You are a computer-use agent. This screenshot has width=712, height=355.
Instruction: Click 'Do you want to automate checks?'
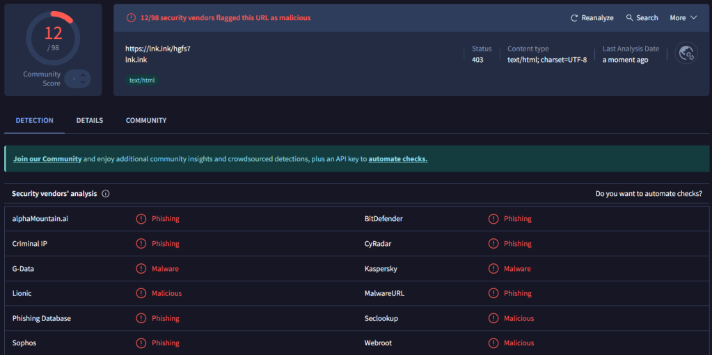[649, 194]
